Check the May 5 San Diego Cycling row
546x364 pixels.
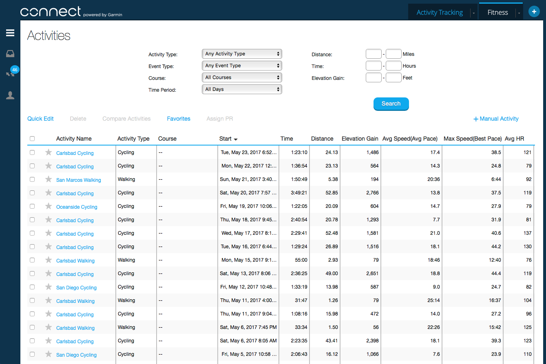(32, 354)
